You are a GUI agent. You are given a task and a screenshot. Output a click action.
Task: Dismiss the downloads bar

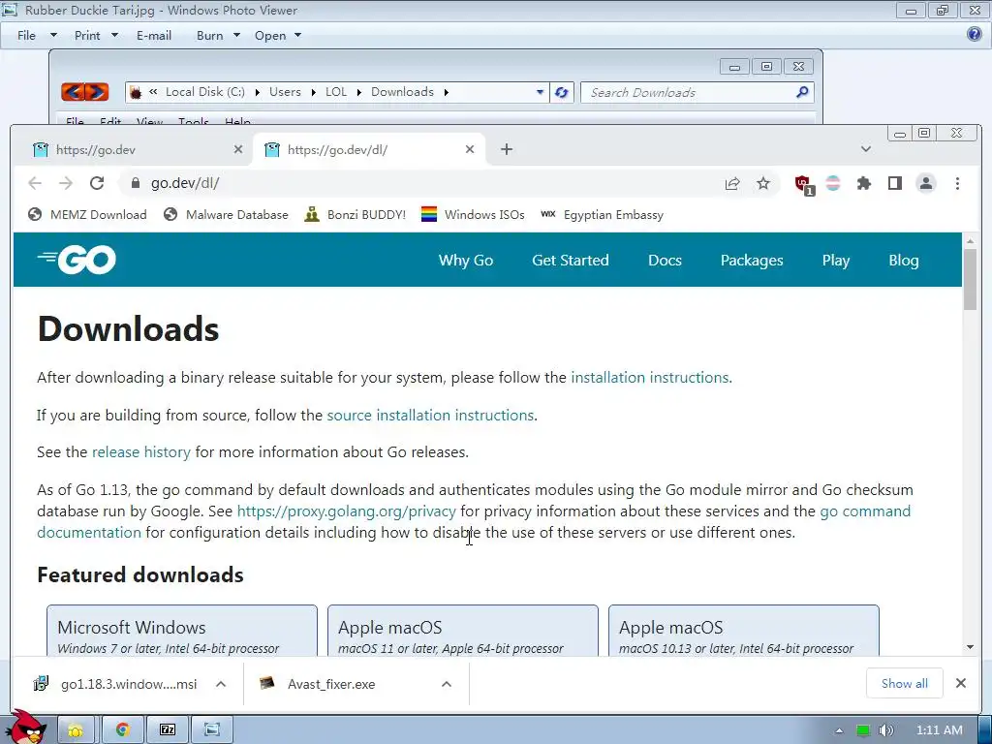[960, 683]
